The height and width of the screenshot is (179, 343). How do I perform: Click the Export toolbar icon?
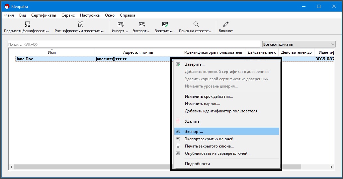pos(142,25)
